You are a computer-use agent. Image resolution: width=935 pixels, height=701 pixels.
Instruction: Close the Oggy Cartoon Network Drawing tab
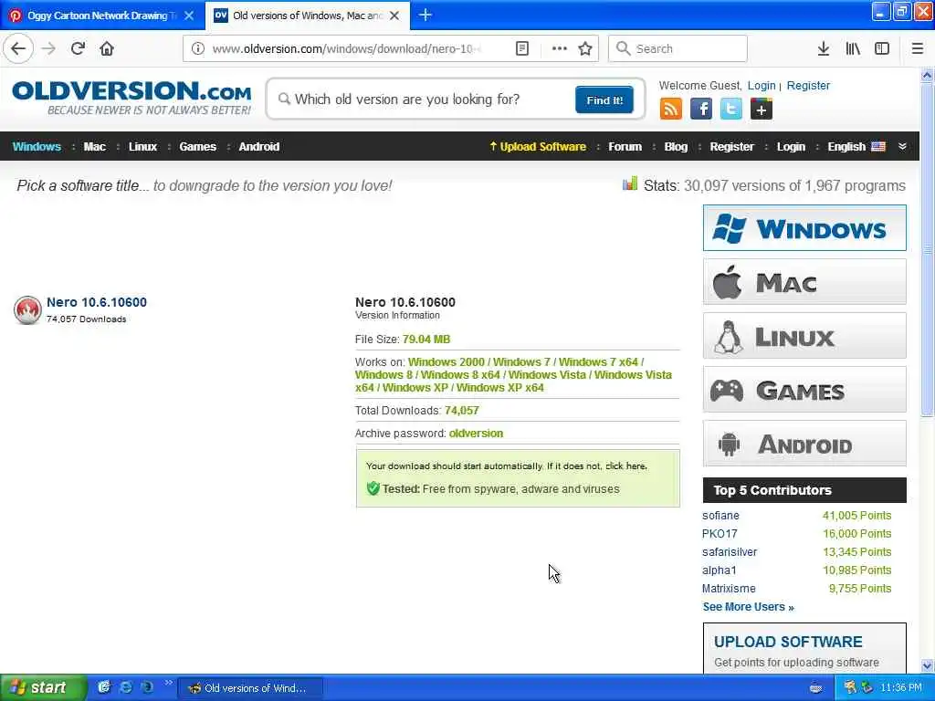189,16
